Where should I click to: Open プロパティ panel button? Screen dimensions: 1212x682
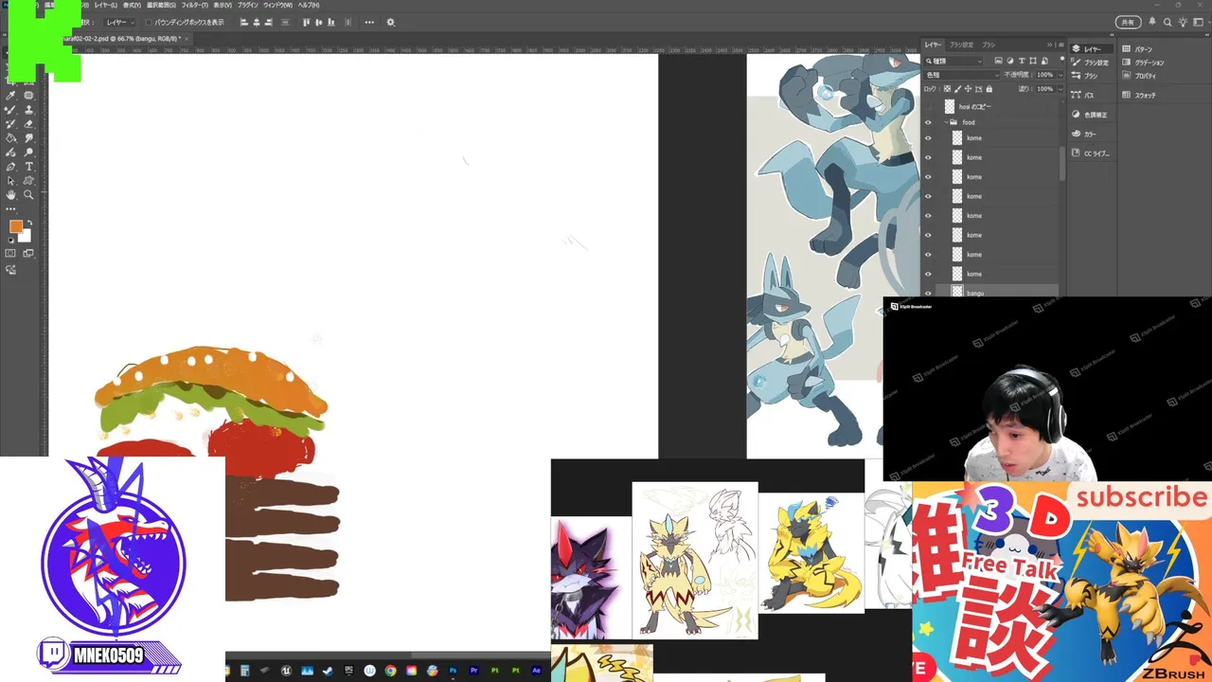[1139, 76]
